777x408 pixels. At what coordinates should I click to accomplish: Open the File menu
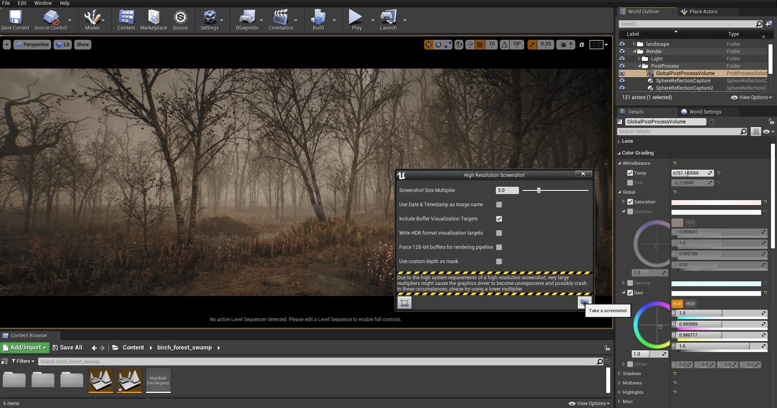tap(6, 3)
